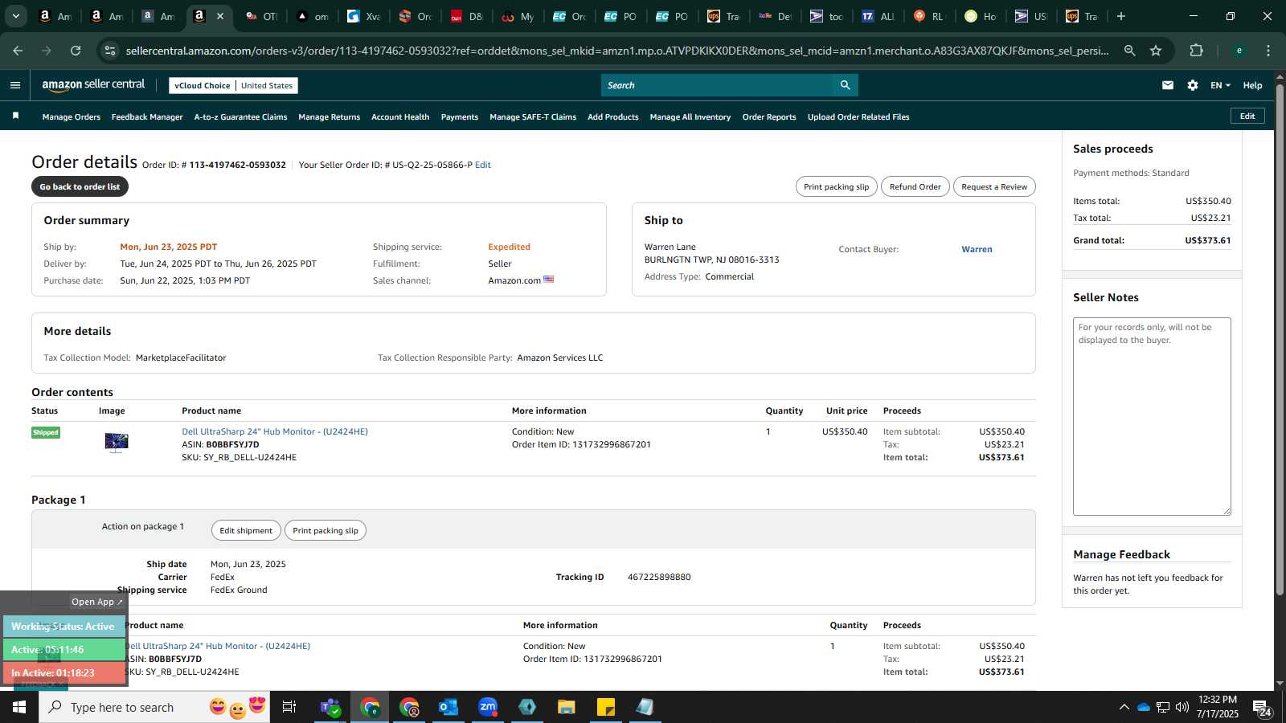
Task: Open Manage SAFE-T Claims
Action: [x=533, y=116]
